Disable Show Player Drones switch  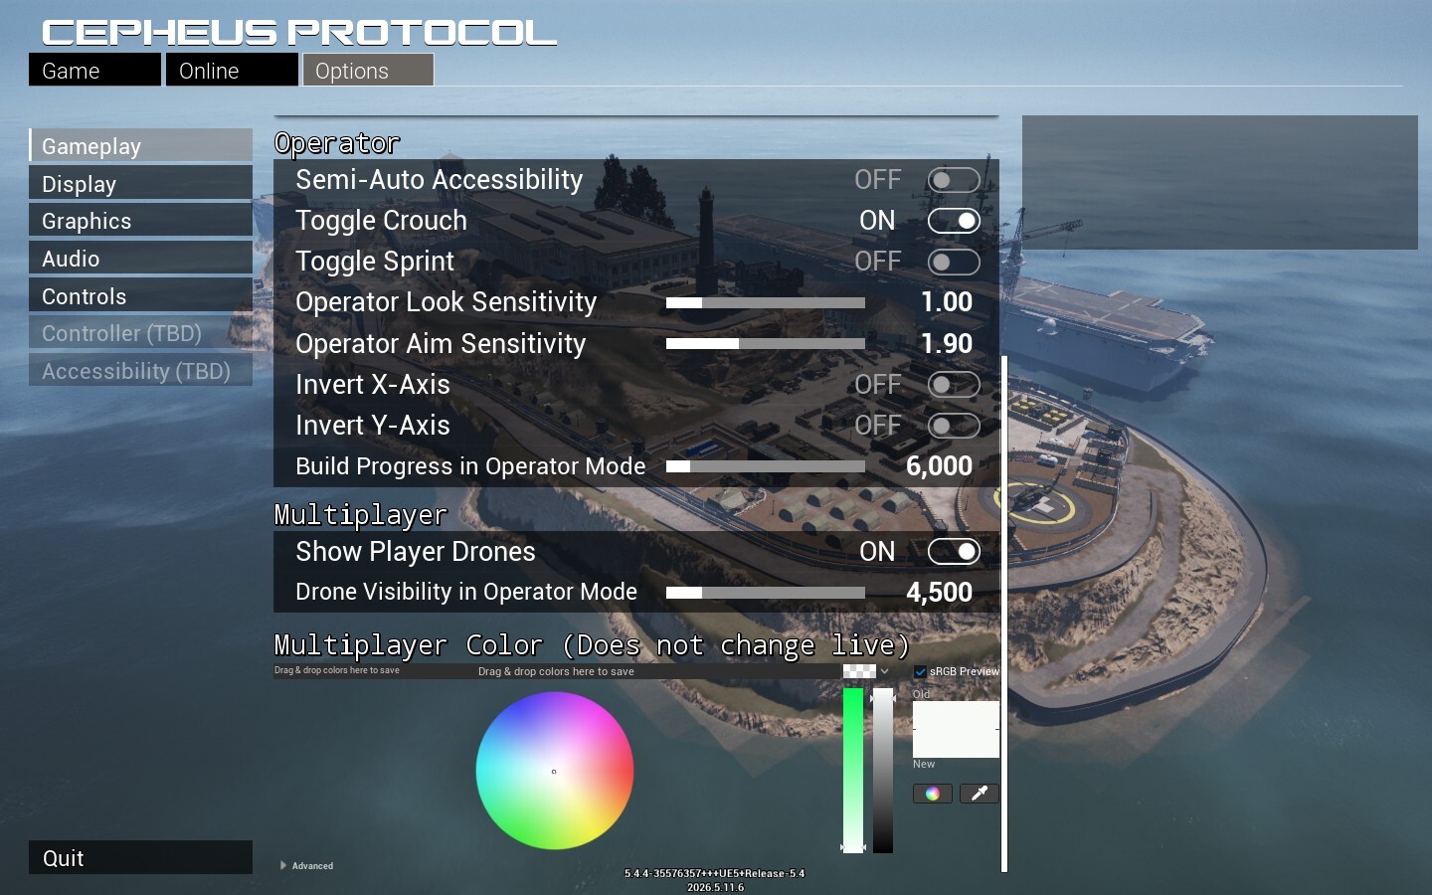pos(954,551)
